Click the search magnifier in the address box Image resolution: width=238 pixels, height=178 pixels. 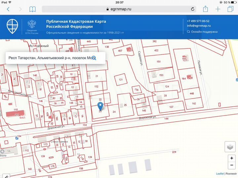click(94, 58)
